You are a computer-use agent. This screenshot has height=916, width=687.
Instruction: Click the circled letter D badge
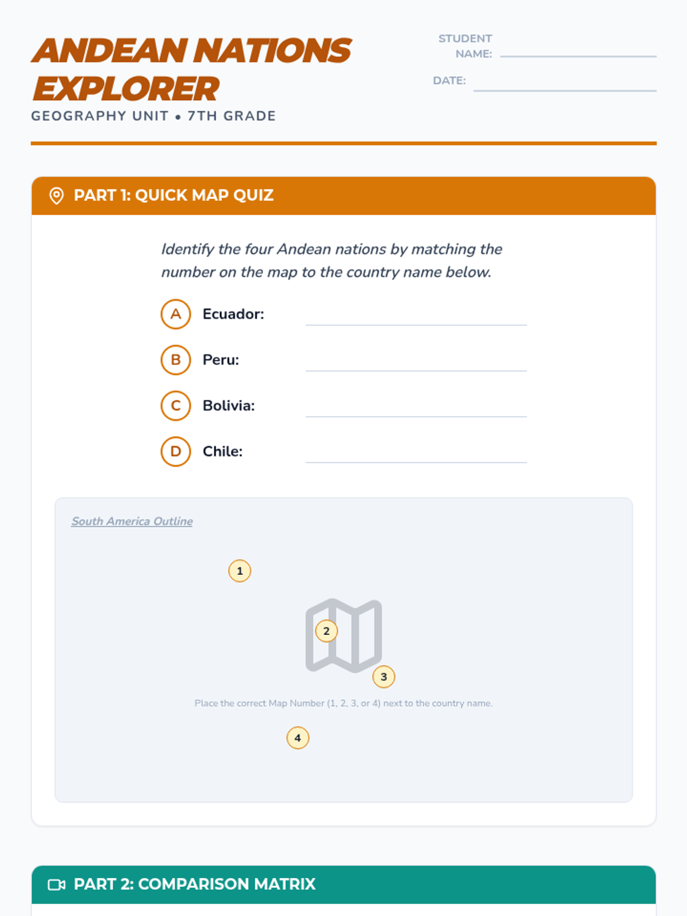point(176,452)
